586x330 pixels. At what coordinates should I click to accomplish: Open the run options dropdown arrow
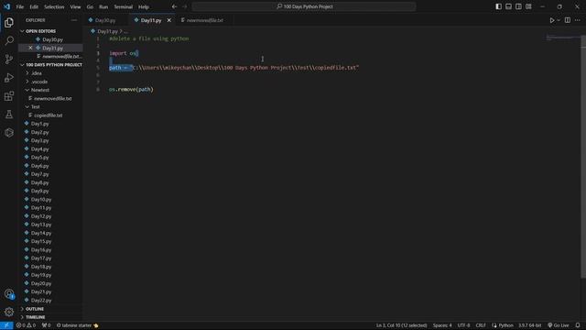pos(559,20)
